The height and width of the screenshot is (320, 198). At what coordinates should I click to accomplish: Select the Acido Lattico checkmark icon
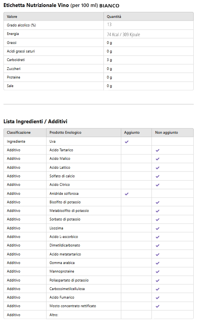[x=158, y=168]
